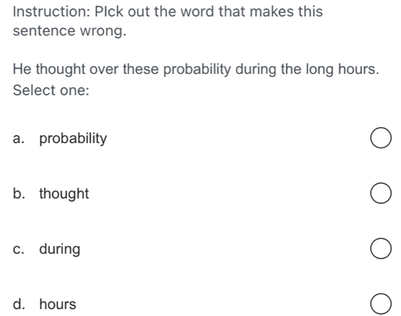
Task: Mark the radio button for during
Action: pyautogui.click(x=379, y=249)
